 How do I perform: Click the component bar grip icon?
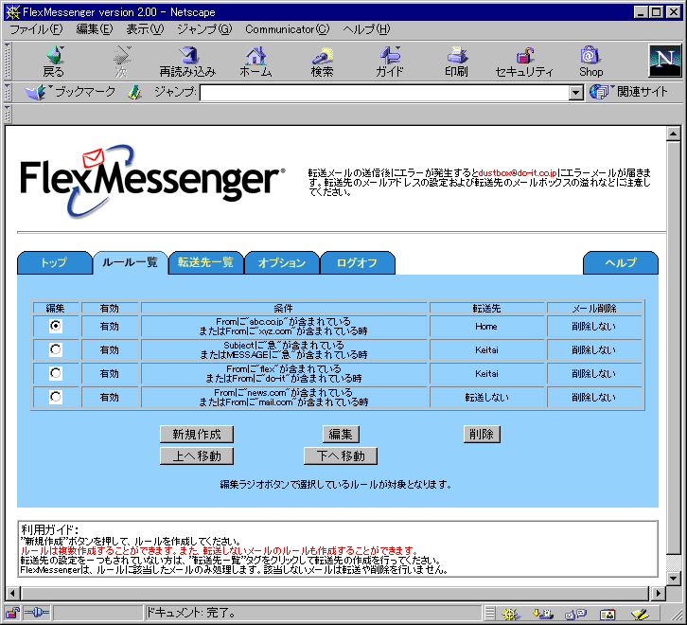point(490,613)
